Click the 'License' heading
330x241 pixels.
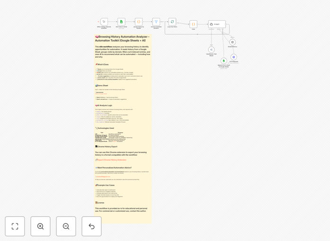pos(100,203)
